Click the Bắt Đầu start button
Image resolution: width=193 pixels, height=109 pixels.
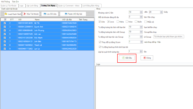(x=127, y=58)
